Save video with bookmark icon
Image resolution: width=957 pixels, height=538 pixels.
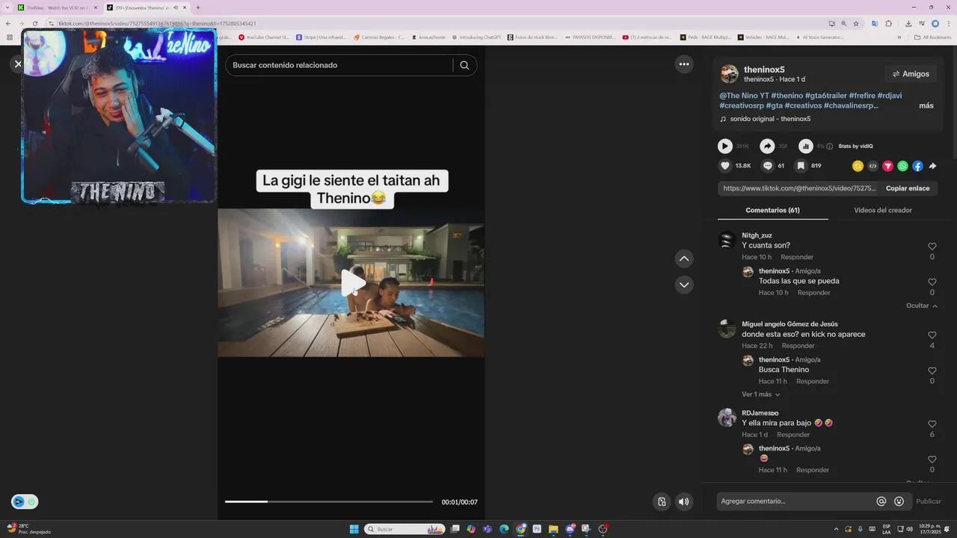tap(801, 166)
